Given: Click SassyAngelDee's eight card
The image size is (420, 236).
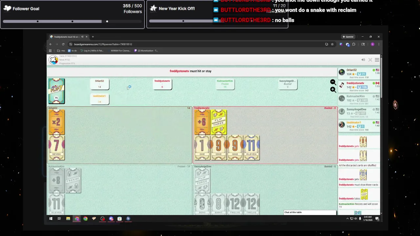Looking at the screenshot, I should 219,204.
